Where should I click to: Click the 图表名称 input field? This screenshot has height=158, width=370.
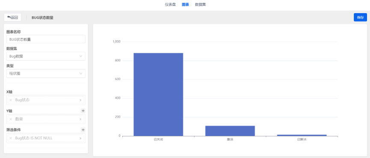click(x=46, y=39)
